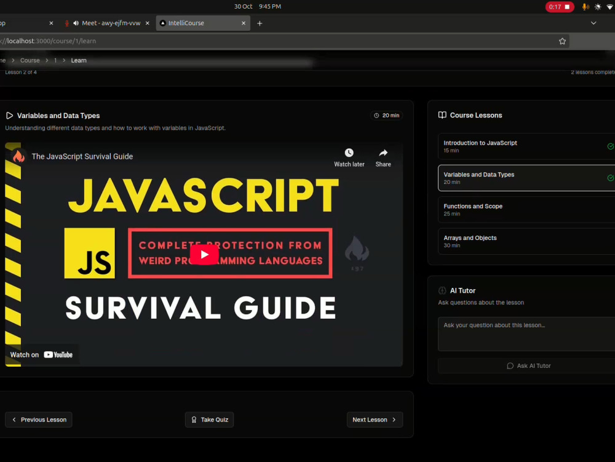Screen dimensions: 615x462
Task: Click the Lesson 2 of 4 text
Action: 21,72
